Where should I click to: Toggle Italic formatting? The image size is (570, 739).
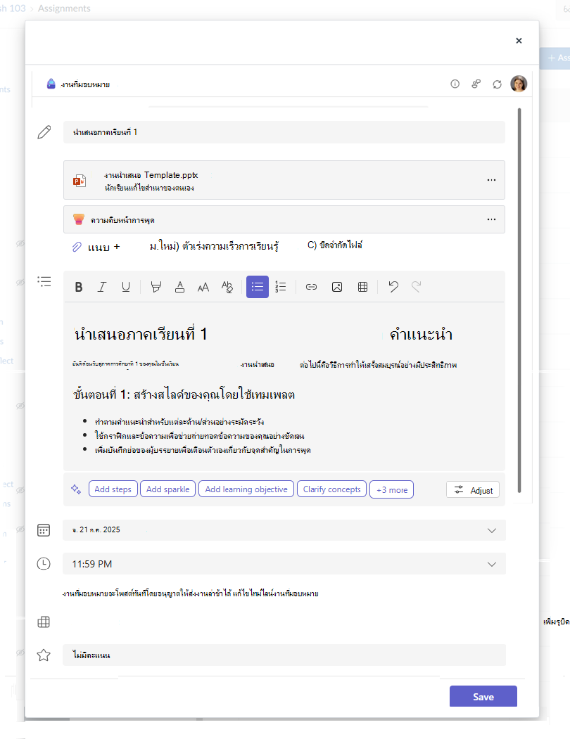point(101,287)
